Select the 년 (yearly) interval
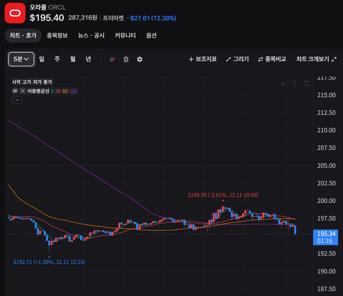 click(x=88, y=59)
